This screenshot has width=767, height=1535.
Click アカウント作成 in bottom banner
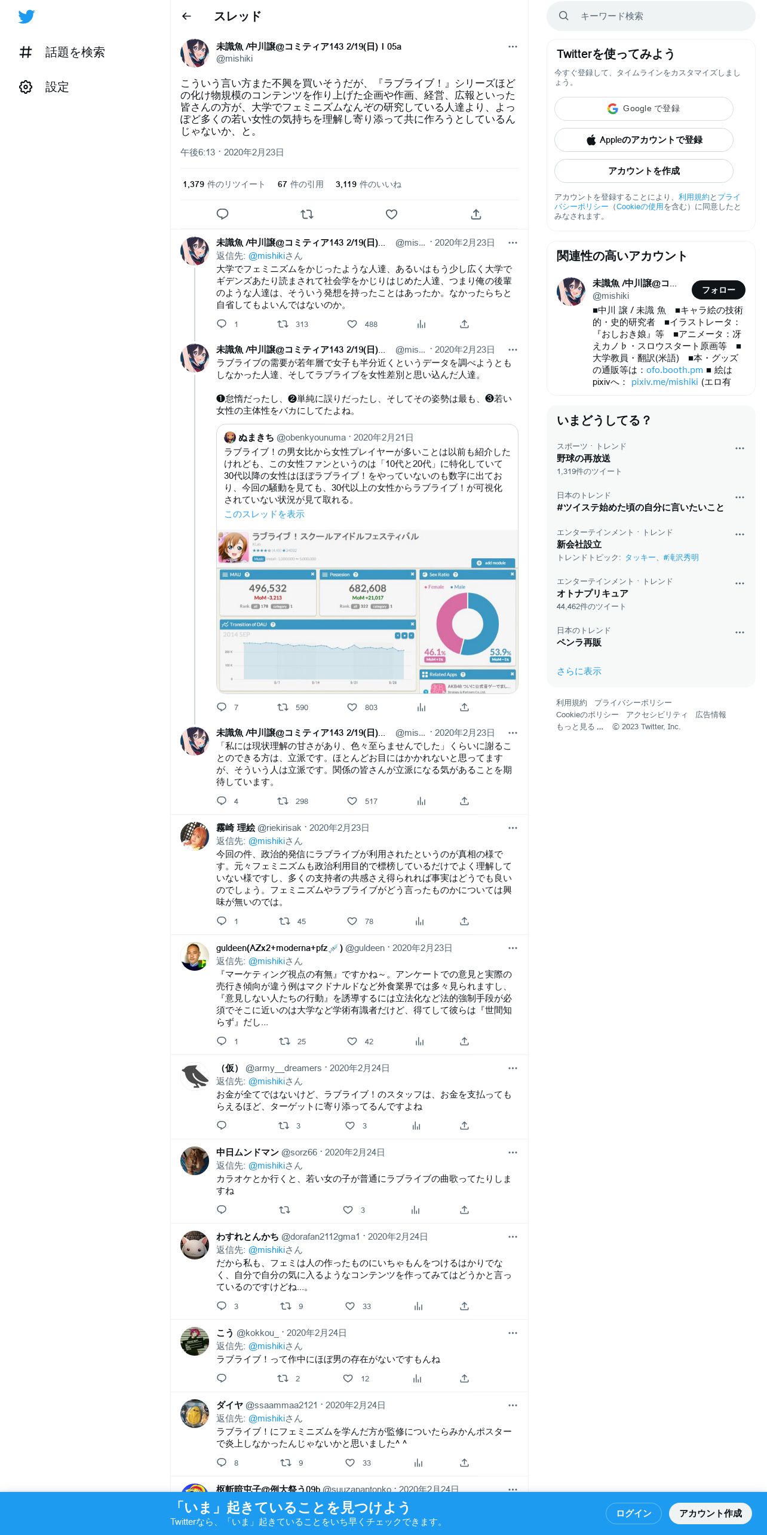tap(710, 1513)
